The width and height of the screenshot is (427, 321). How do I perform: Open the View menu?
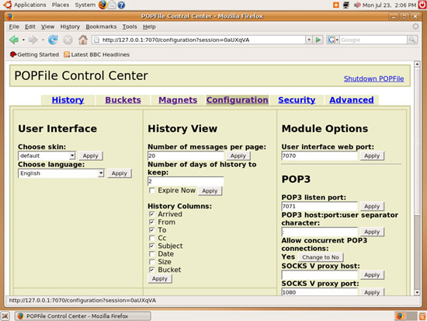pos(47,26)
